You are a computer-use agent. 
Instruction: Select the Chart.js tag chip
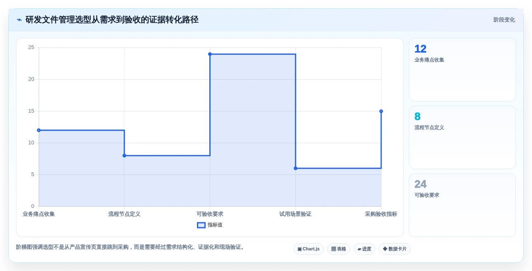coord(309,249)
